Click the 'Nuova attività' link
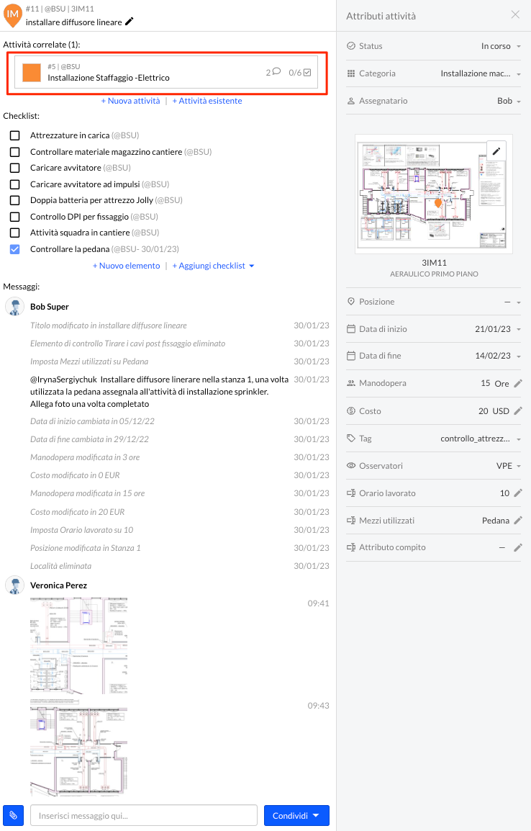531x831 pixels. point(130,101)
